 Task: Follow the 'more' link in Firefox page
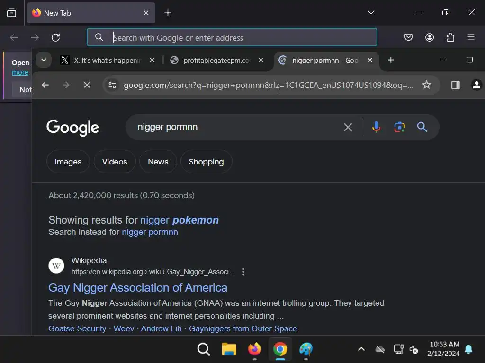click(20, 72)
